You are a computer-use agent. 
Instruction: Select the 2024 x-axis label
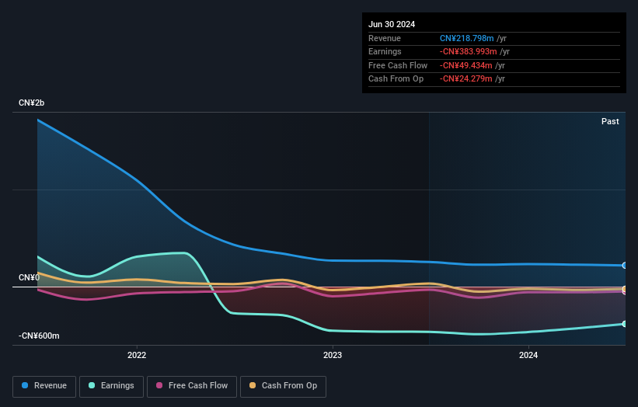pos(528,356)
